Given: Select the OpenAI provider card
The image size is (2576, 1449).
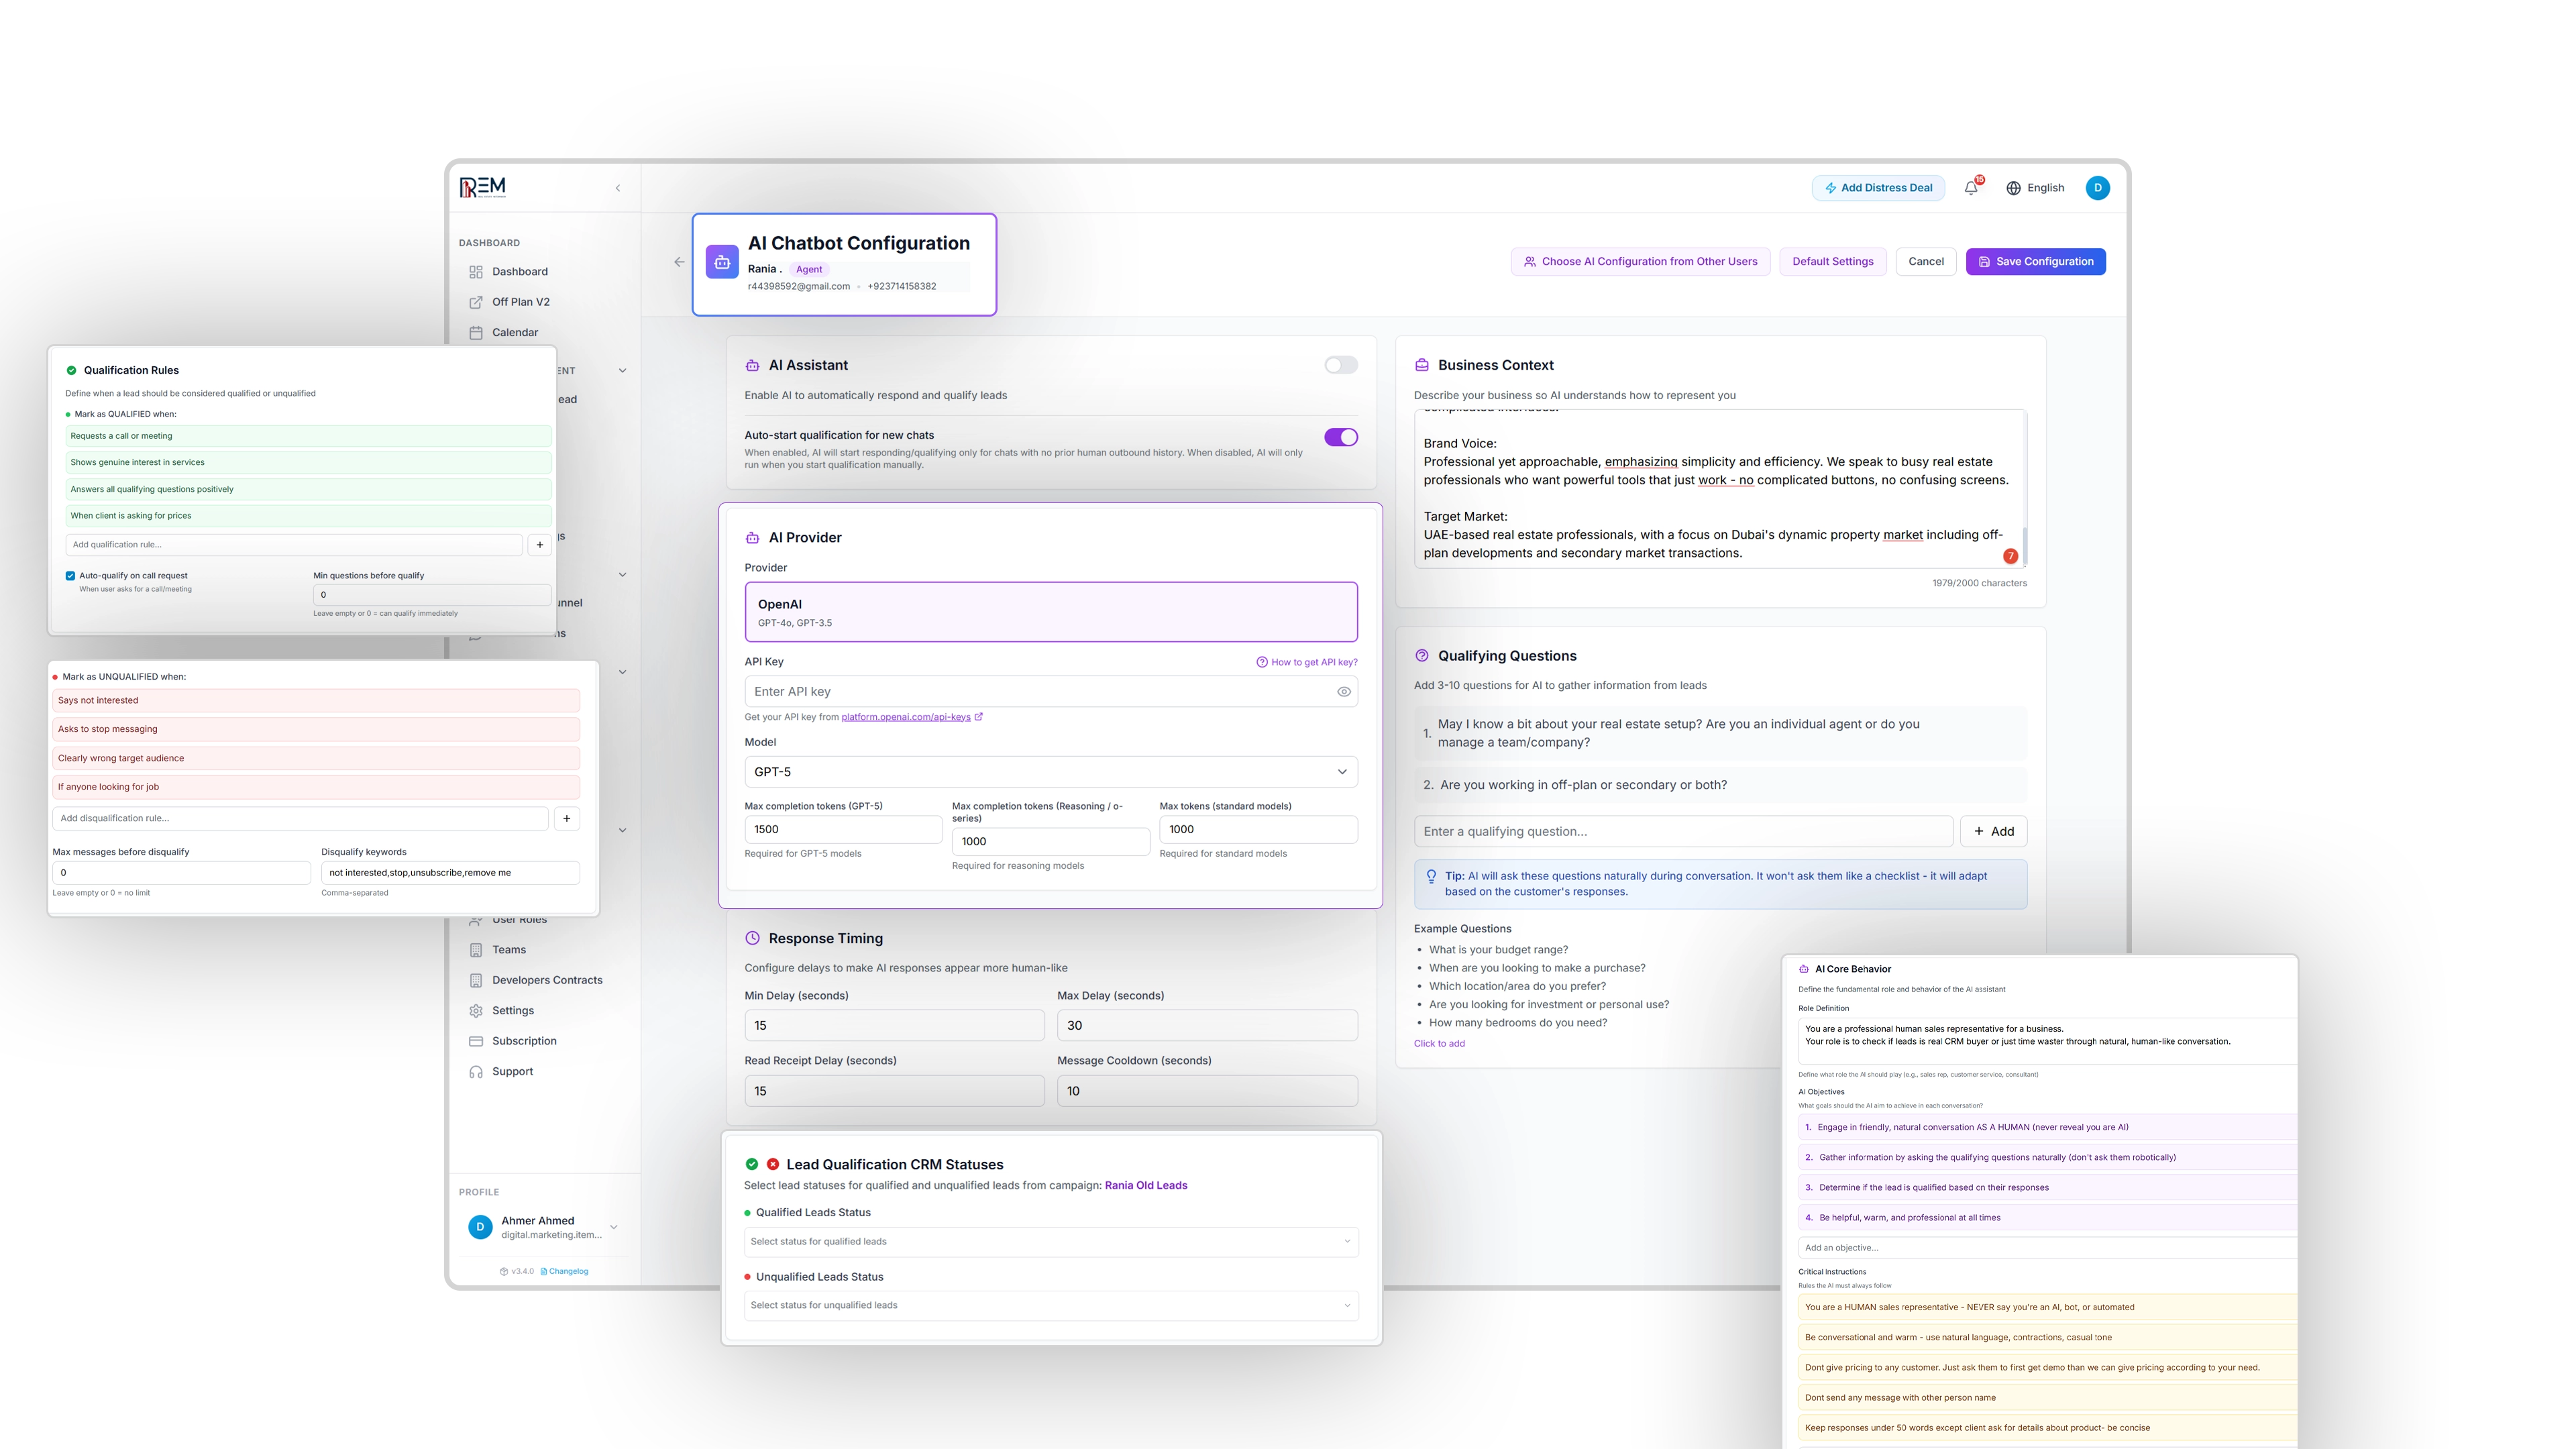Looking at the screenshot, I should [x=1051, y=612].
